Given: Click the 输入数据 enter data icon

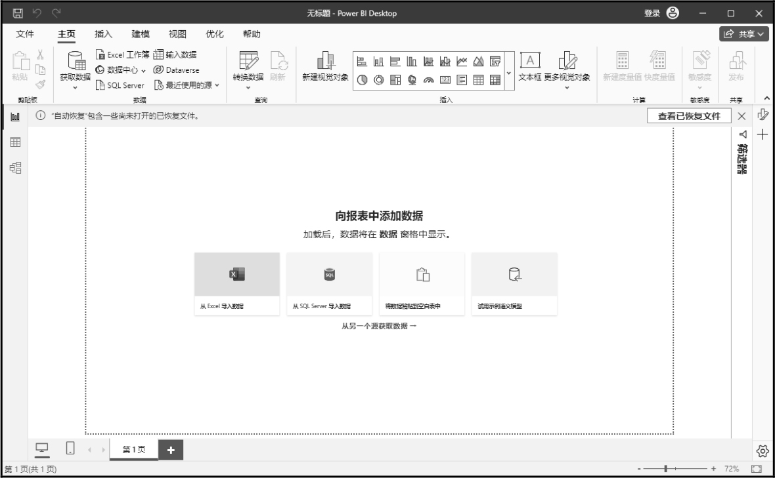Looking at the screenshot, I should coord(158,54).
